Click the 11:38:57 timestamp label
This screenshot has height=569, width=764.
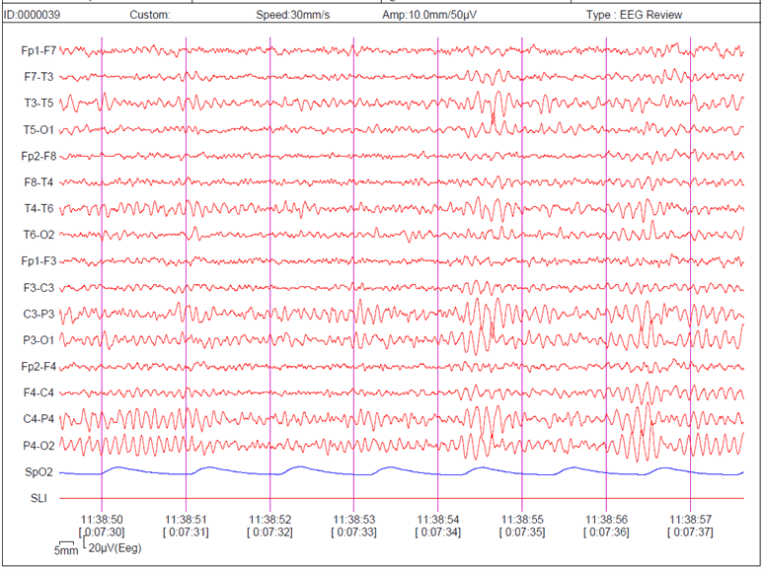click(690, 520)
